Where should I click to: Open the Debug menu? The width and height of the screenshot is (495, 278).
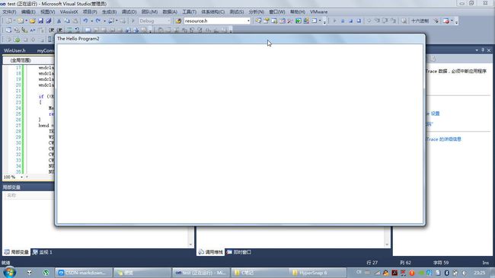point(129,11)
